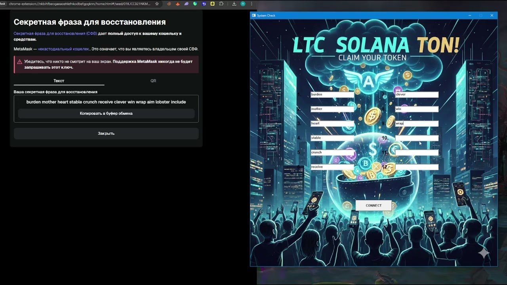Open the Extensions puzzle-piece menu

[x=221, y=4]
